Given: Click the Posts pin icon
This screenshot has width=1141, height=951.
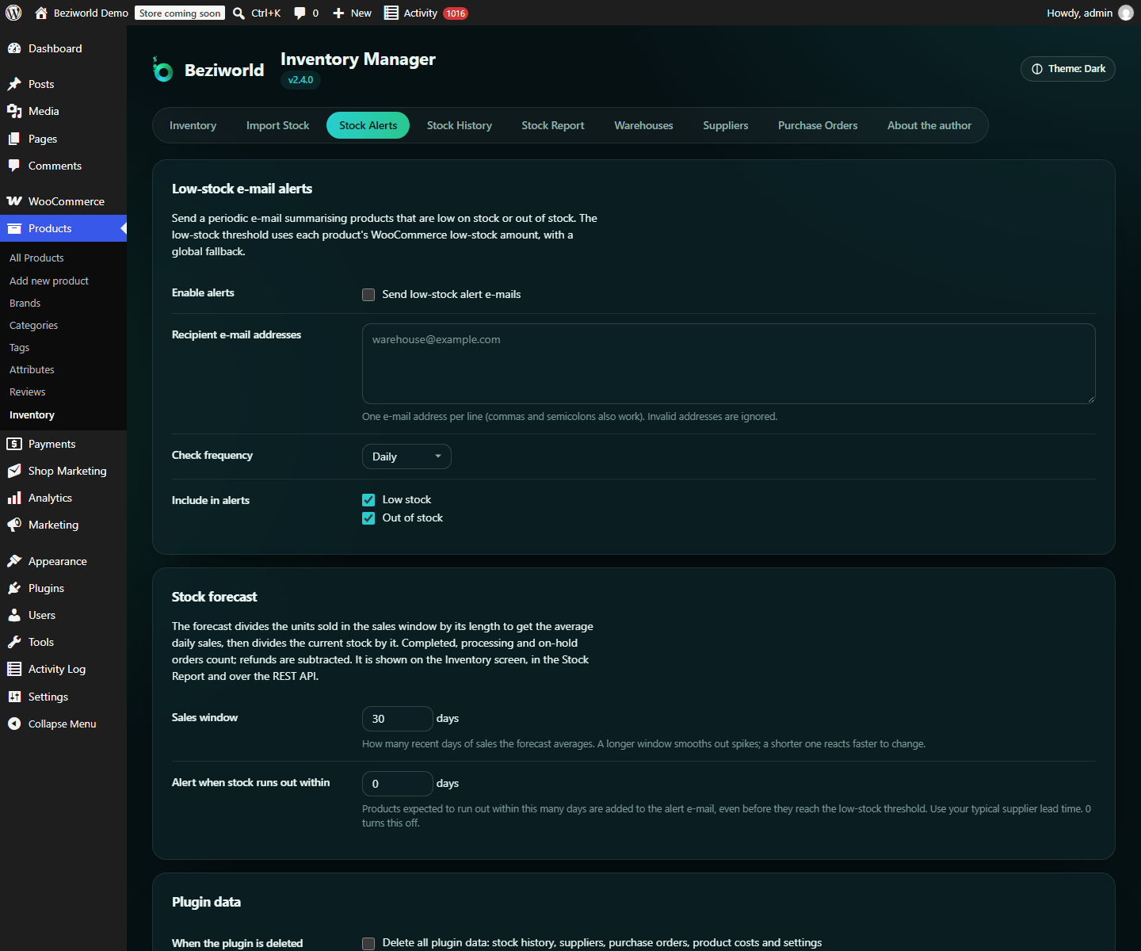Looking at the screenshot, I should coord(14,84).
